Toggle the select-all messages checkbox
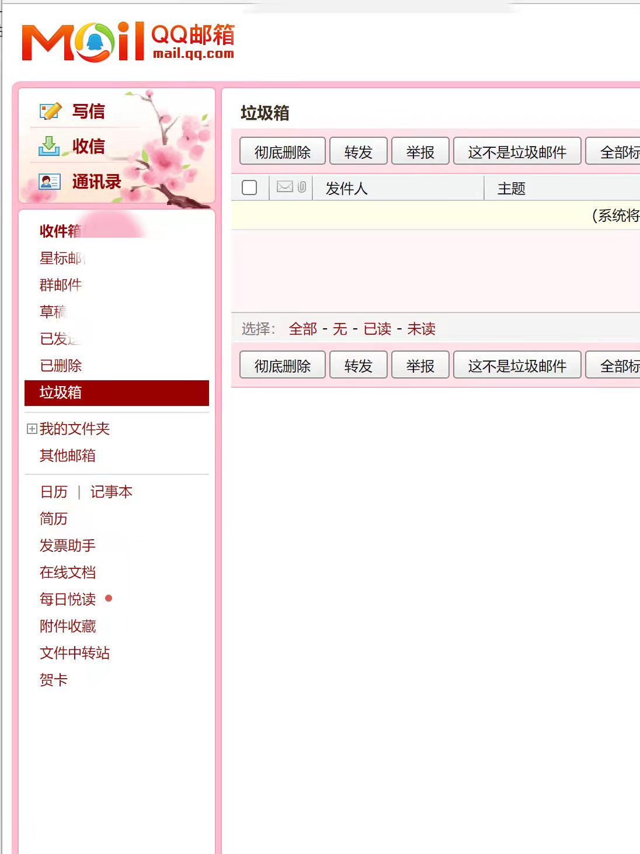 click(249, 188)
